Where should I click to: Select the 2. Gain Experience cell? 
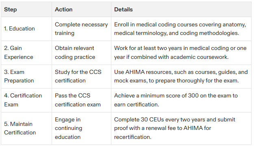26,53
